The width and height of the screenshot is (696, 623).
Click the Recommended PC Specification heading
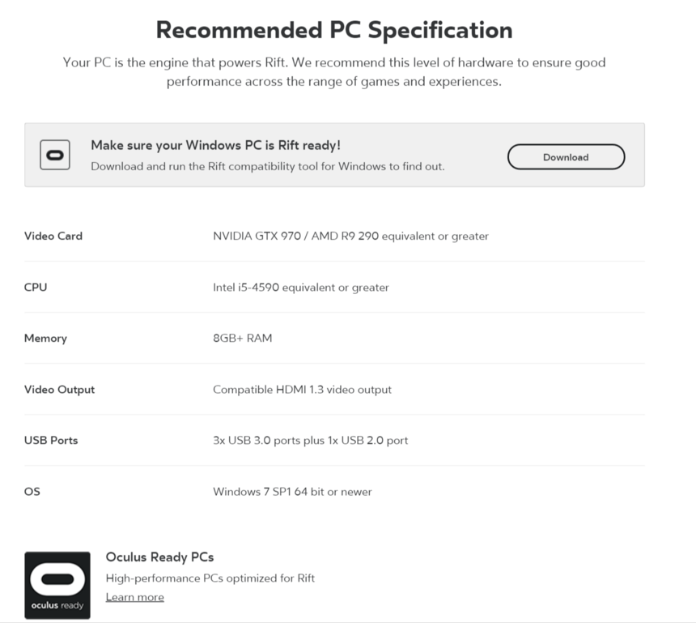[x=333, y=30]
